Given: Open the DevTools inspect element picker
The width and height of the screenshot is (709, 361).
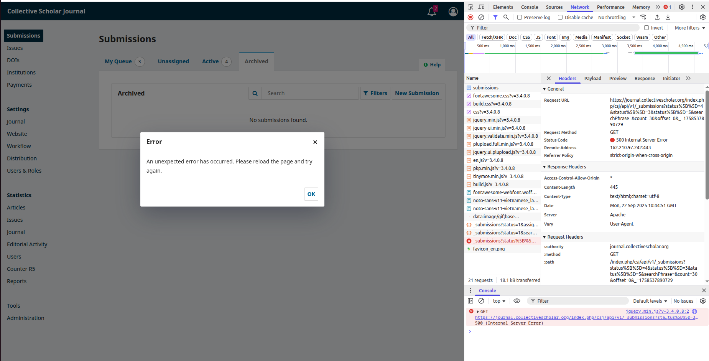Looking at the screenshot, I should [470, 7].
